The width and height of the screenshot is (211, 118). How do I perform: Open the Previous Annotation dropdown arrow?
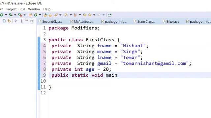(80, 15)
